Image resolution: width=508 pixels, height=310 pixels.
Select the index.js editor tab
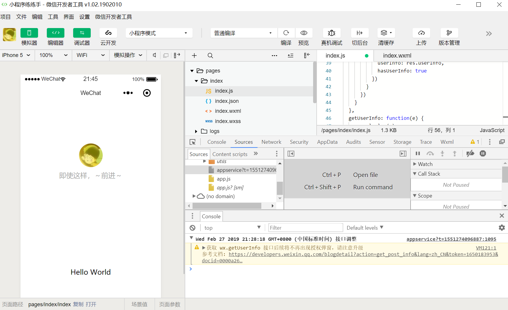346,56
